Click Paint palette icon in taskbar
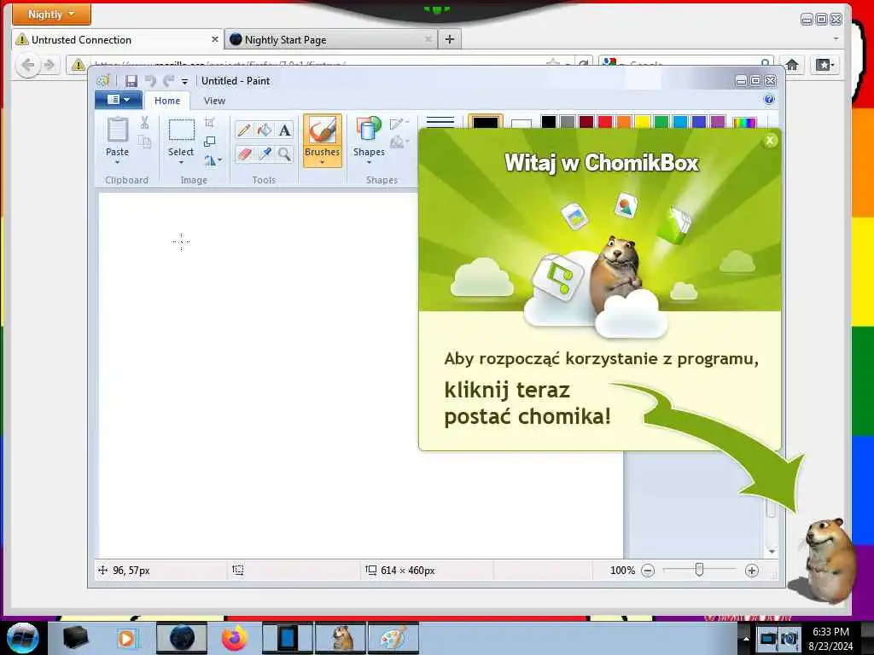The height and width of the screenshot is (655, 874). click(x=393, y=638)
